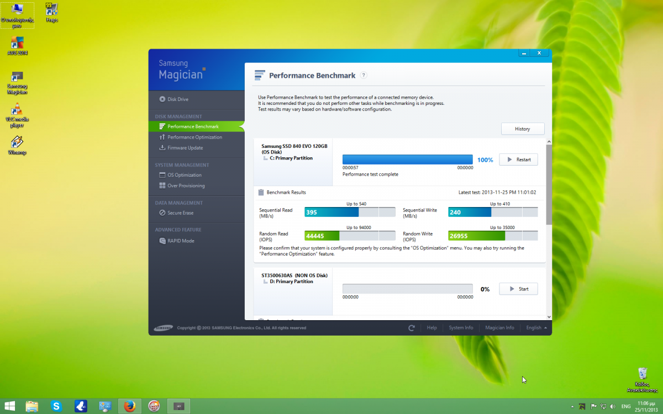Click the Benchmark Results clipboard icon

click(x=261, y=192)
